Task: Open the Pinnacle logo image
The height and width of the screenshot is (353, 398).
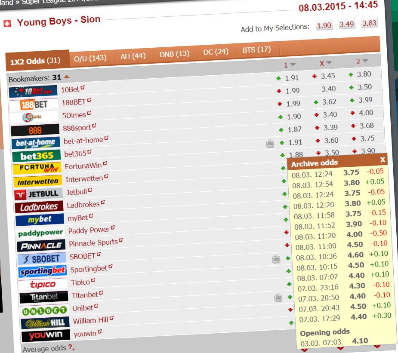Action: point(41,246)
